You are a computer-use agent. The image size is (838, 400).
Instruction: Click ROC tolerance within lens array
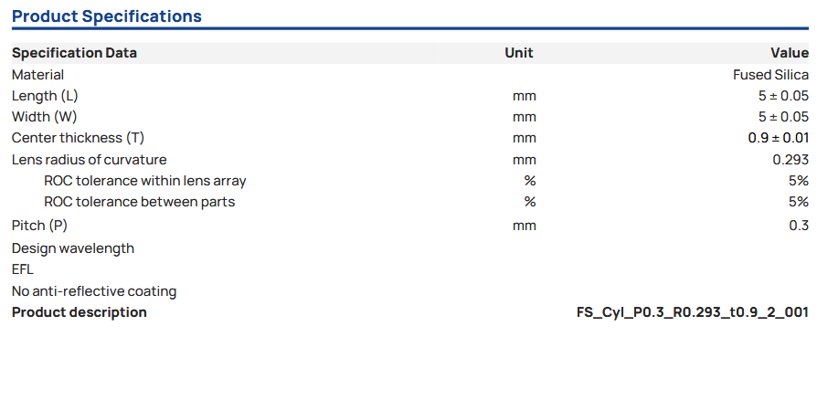144,181
